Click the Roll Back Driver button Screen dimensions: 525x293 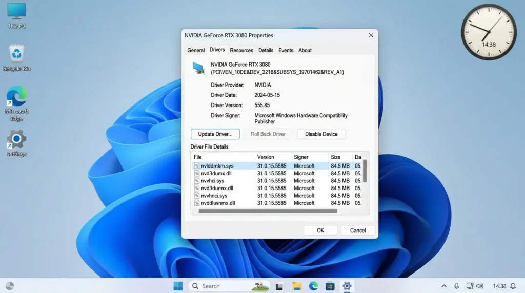point(268,134)
